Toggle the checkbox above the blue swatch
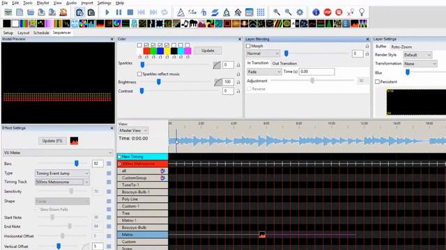Image resolution: width=446 pixels, height=250 pixels. click(160, 45)
